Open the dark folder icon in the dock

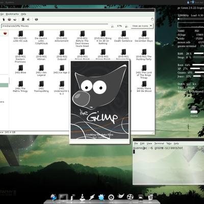[x=140, y=198]
